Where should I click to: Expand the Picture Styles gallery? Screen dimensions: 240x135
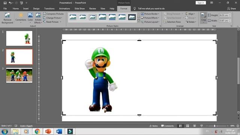tap(138, 22)
